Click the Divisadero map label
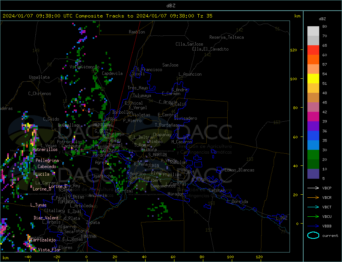342x262 pixels. (x=185, y=118)
